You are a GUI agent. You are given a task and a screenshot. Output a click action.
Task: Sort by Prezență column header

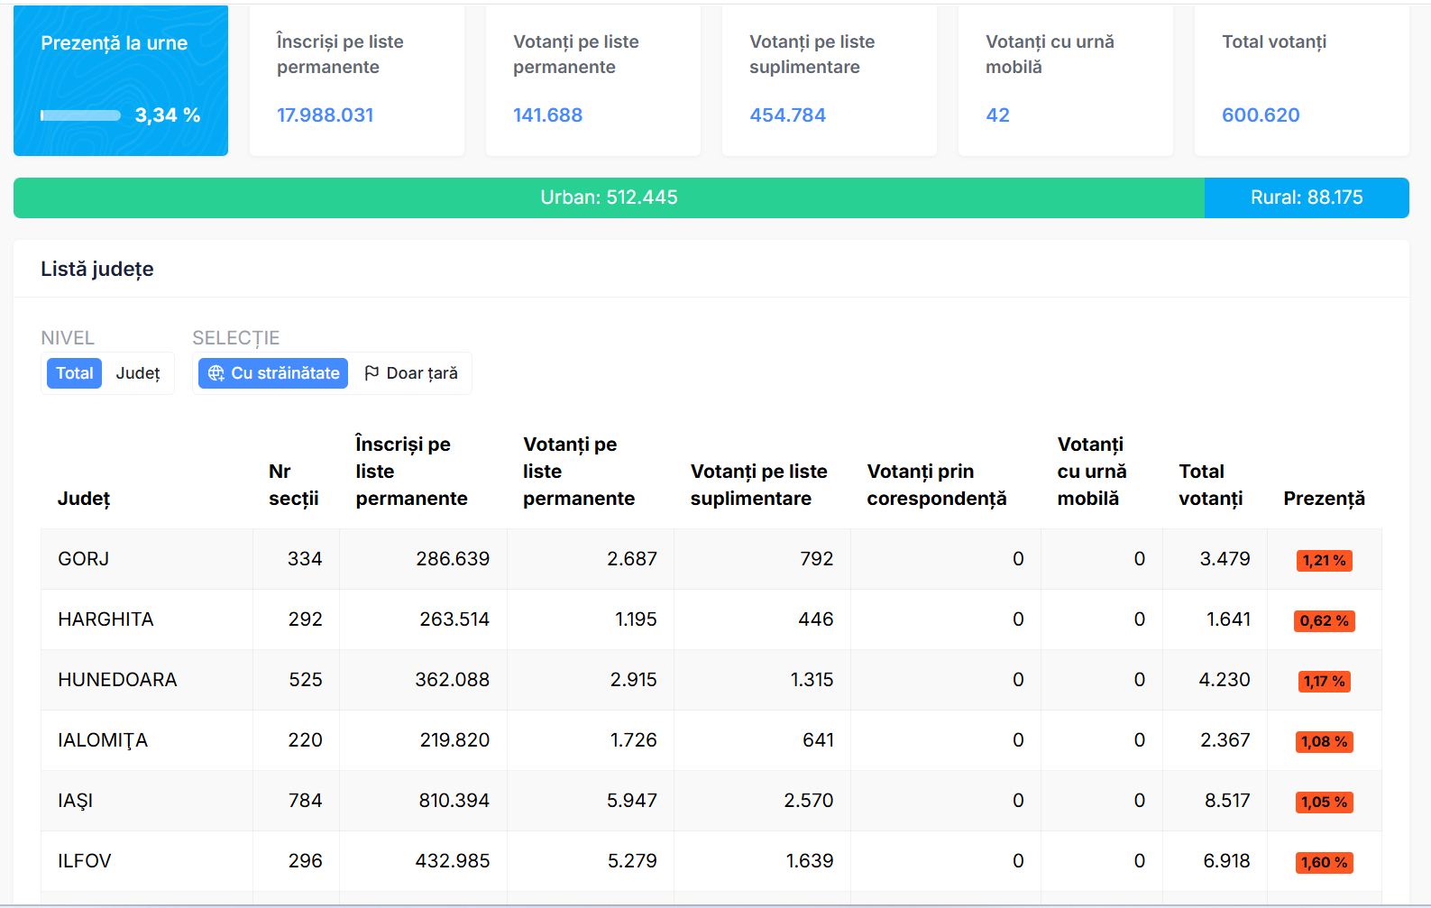pos(1324,499)
